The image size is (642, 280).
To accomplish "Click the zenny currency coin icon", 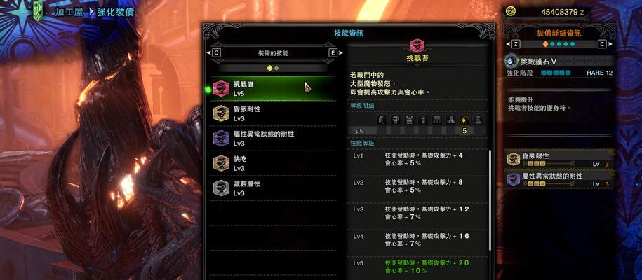I will point(510,12).
